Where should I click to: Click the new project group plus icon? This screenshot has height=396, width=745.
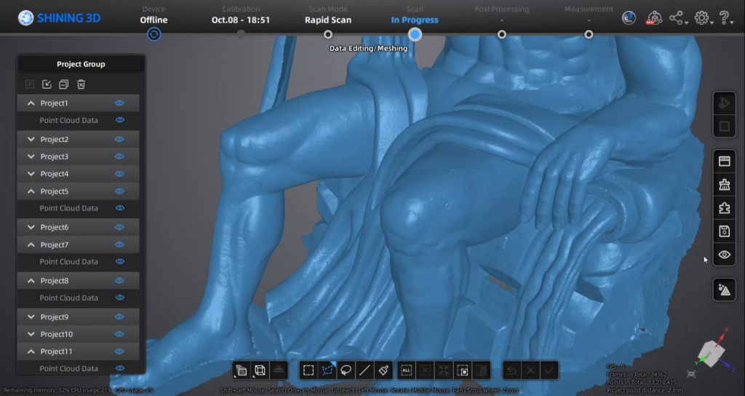pos(29,84)
